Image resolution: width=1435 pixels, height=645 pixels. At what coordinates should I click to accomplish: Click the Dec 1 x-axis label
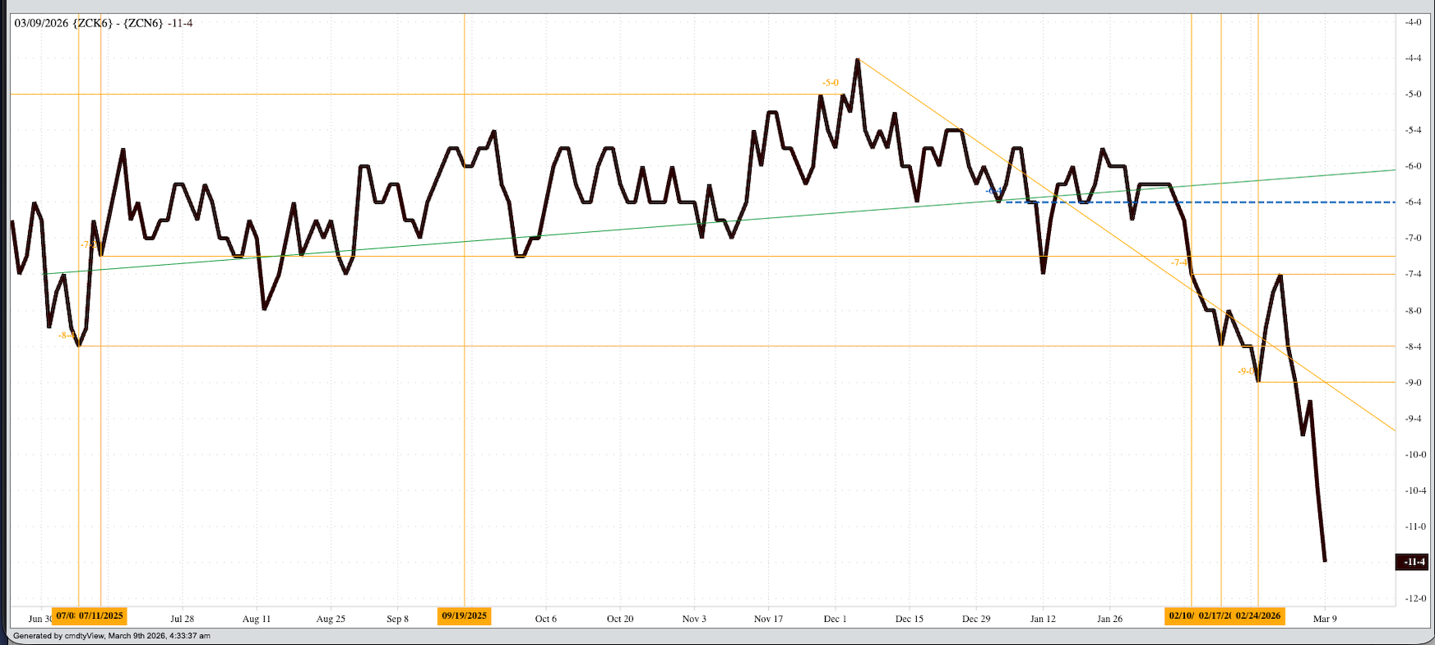click(835, 619)
